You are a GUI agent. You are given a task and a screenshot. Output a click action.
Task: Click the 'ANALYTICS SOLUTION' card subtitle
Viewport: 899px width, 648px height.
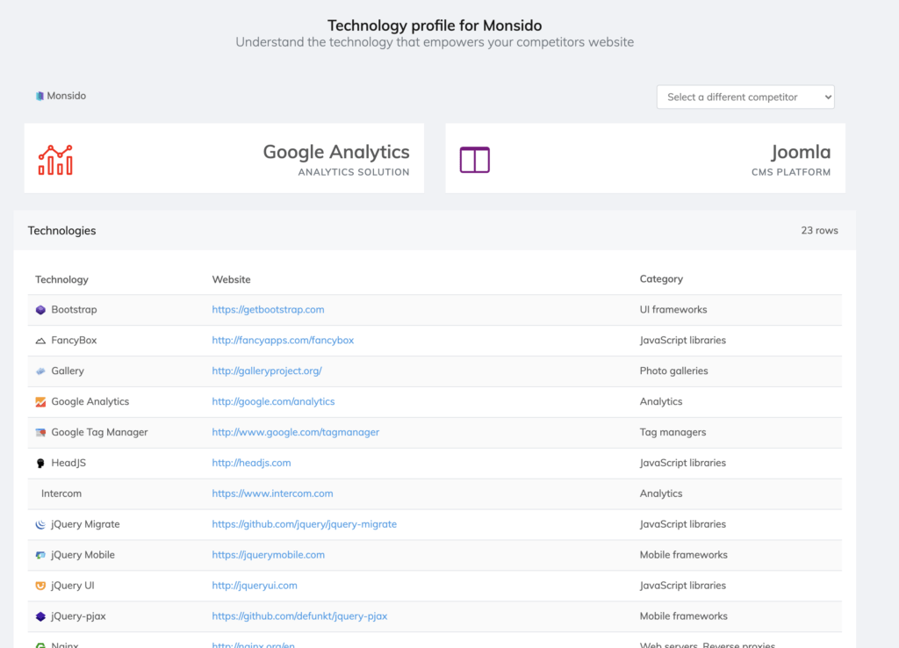(354, 172)
